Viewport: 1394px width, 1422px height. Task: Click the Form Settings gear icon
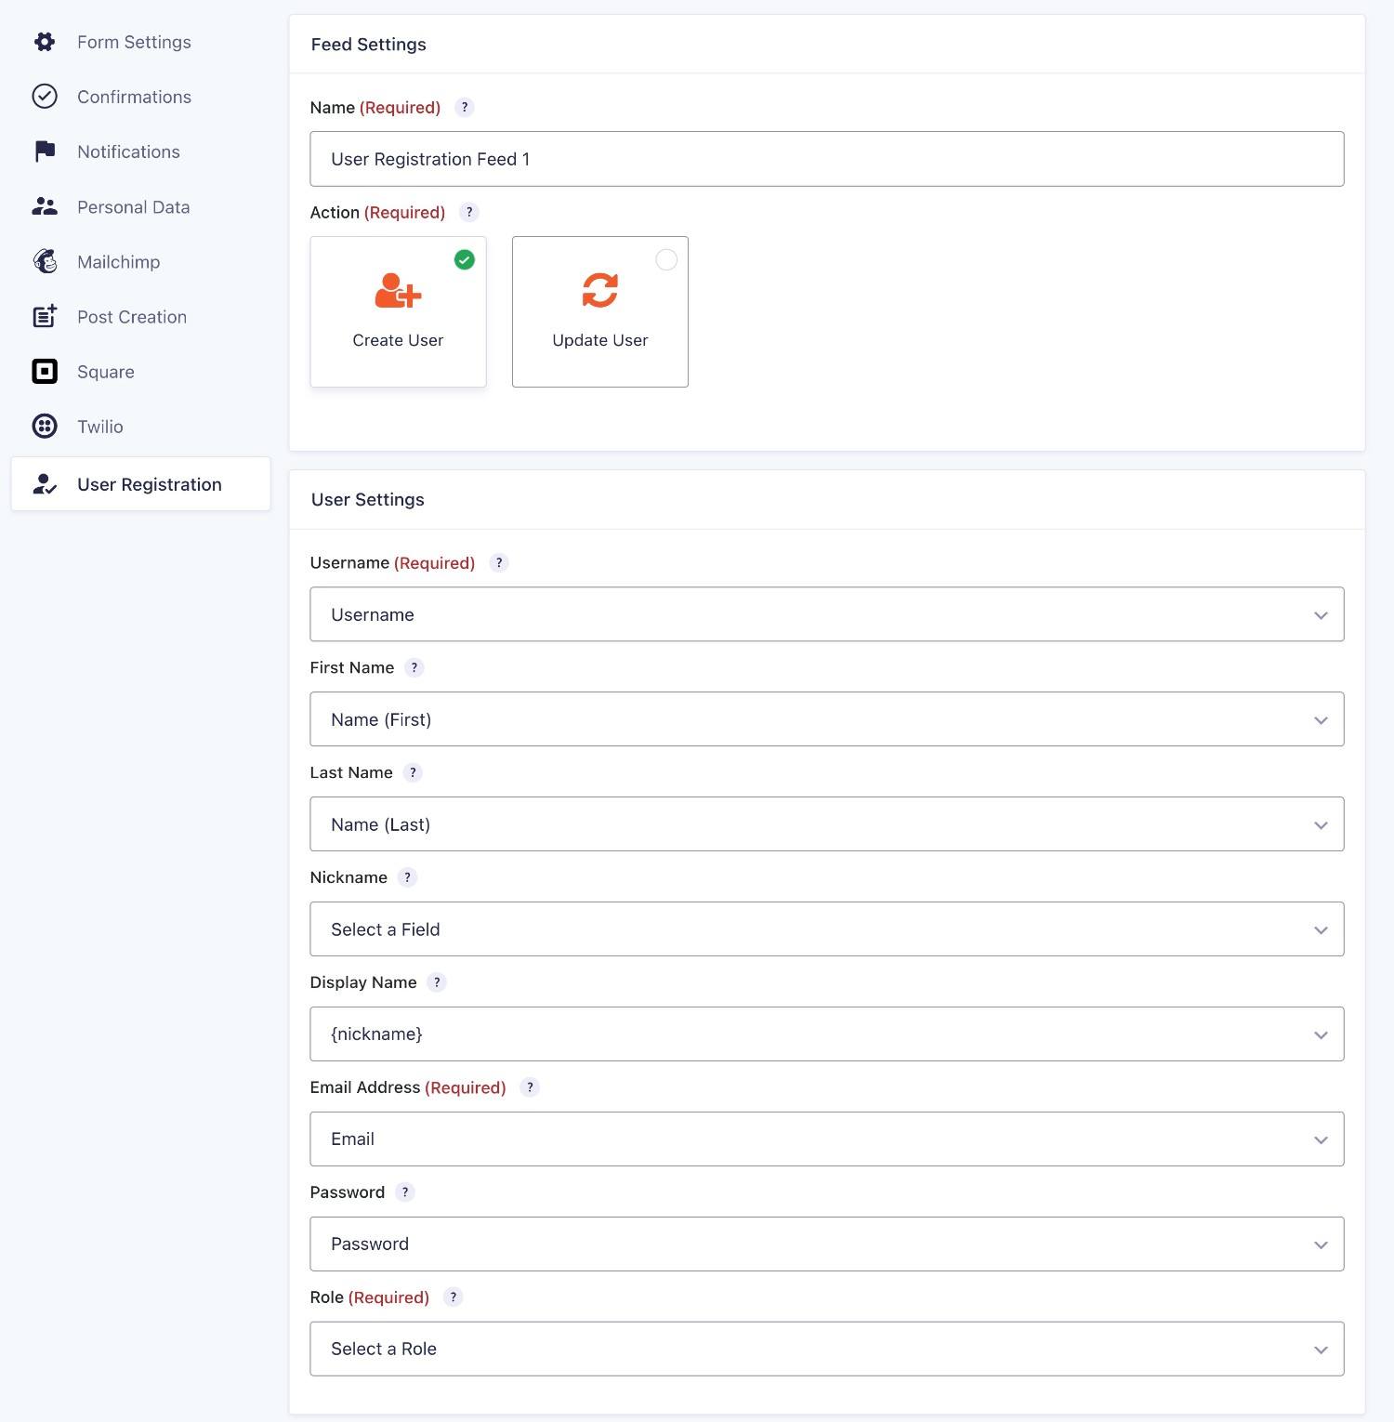[x=45, y=42]
